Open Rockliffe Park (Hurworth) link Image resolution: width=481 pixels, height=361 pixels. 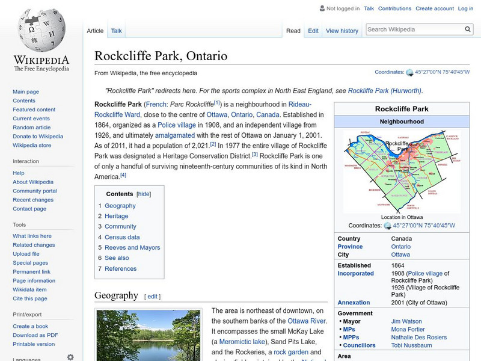click(385, 91)
